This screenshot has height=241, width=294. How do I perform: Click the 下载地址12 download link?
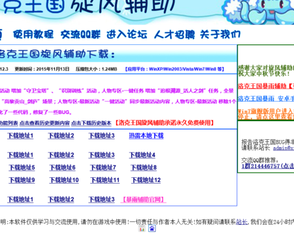tap(146, 180)
